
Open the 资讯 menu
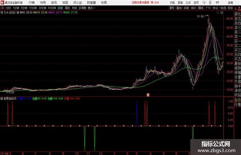[54, 3]
